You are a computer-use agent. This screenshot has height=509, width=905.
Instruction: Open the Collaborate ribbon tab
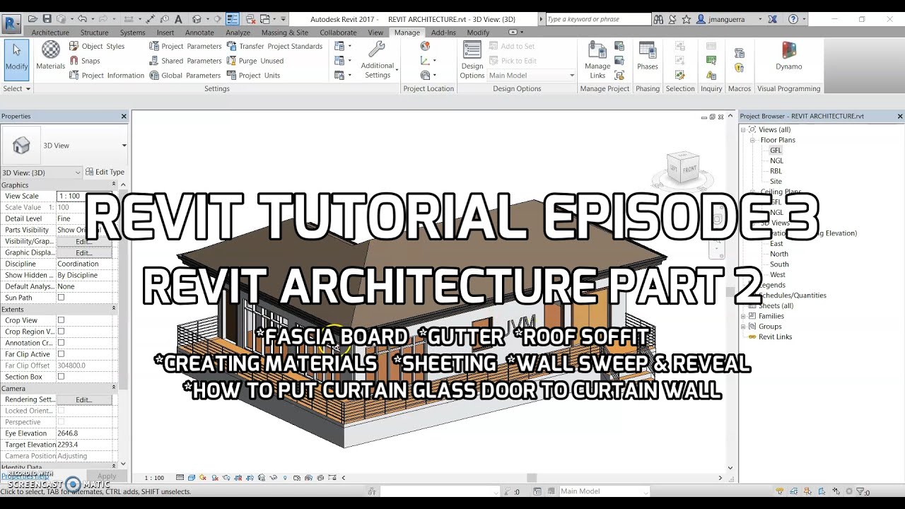338,33
